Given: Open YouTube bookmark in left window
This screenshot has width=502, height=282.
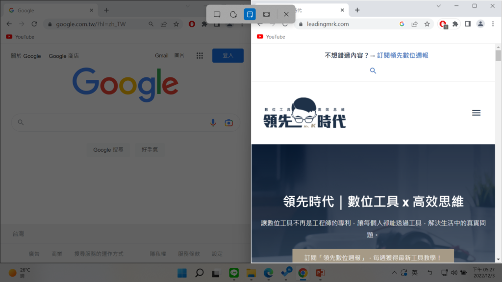Looking at the screenshot, I should pyautogui.click(x=20, y=37).
